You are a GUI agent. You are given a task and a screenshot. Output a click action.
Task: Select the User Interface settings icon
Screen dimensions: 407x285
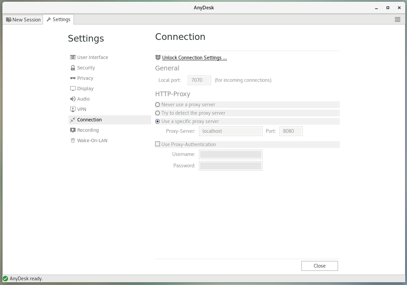click(73, 57)
